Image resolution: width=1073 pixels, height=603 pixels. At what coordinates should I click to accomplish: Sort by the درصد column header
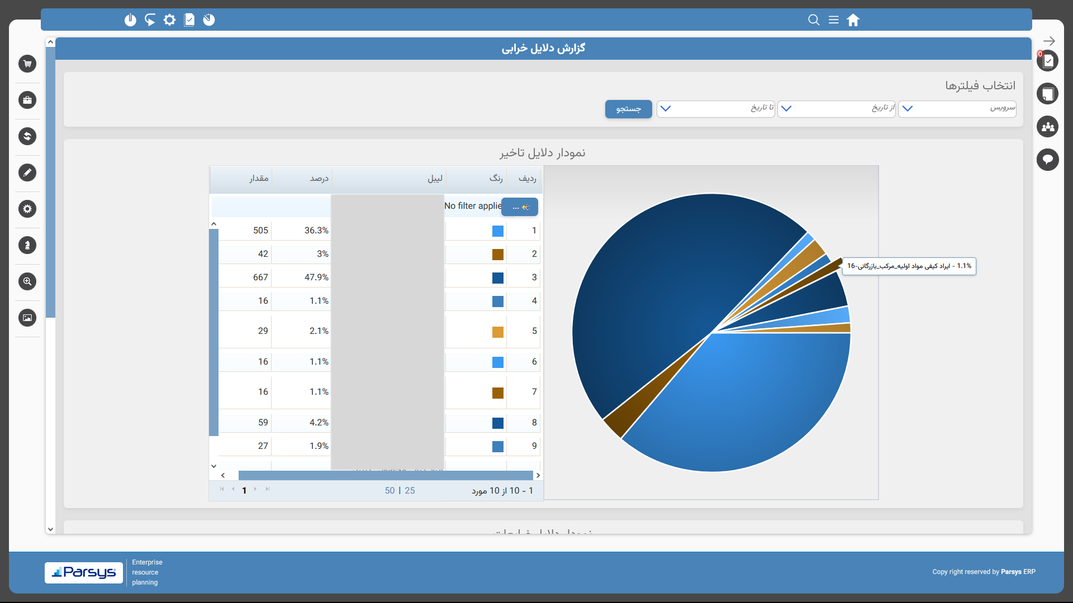[319, 178]
